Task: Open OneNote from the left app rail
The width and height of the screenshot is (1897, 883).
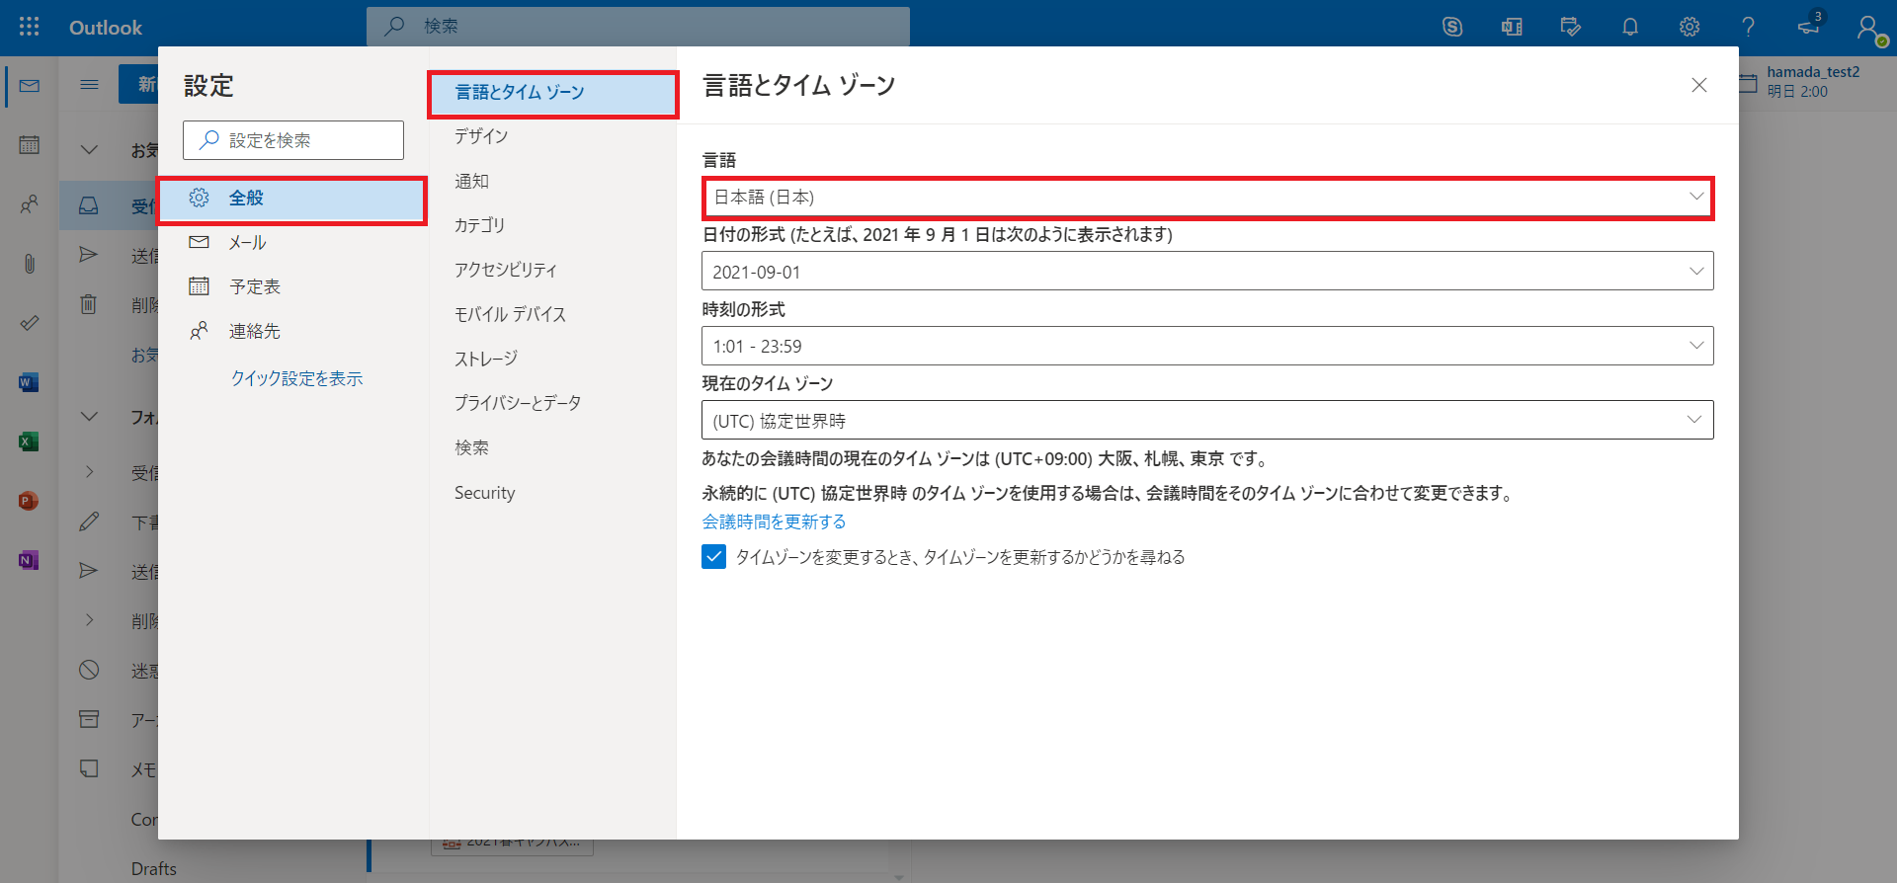Action: click(29, 560)
